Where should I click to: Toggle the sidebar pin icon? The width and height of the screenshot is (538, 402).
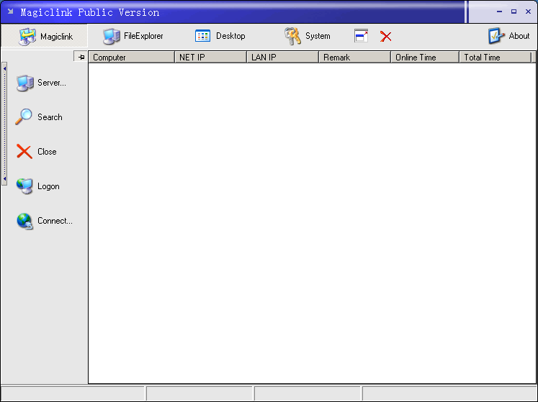(81, 57)
